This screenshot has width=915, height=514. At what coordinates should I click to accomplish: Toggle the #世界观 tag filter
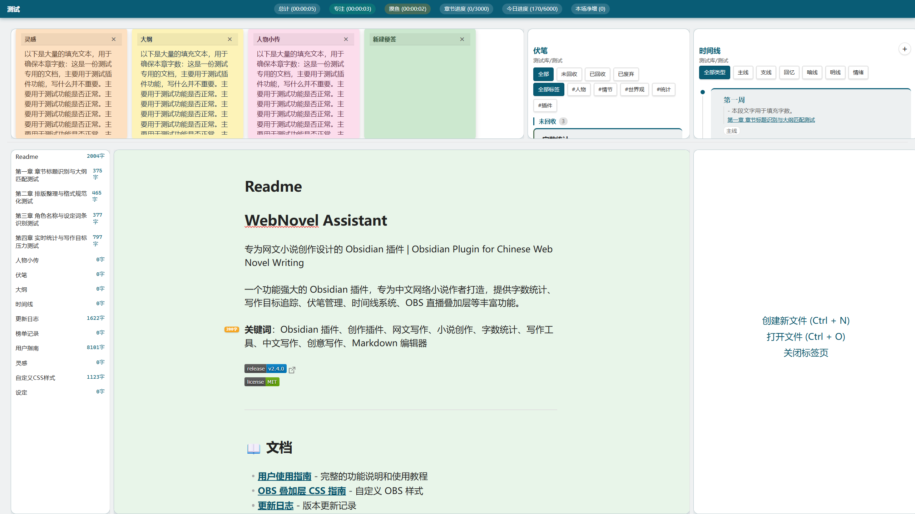point(634,90)
